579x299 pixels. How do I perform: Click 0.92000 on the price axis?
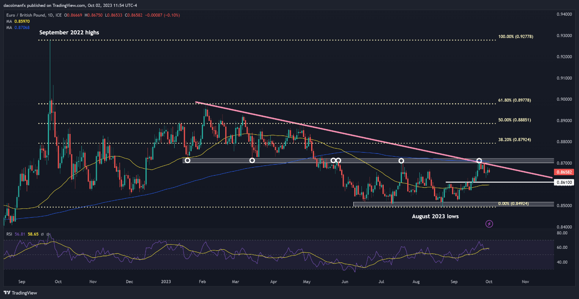click(x=564, y=57)
